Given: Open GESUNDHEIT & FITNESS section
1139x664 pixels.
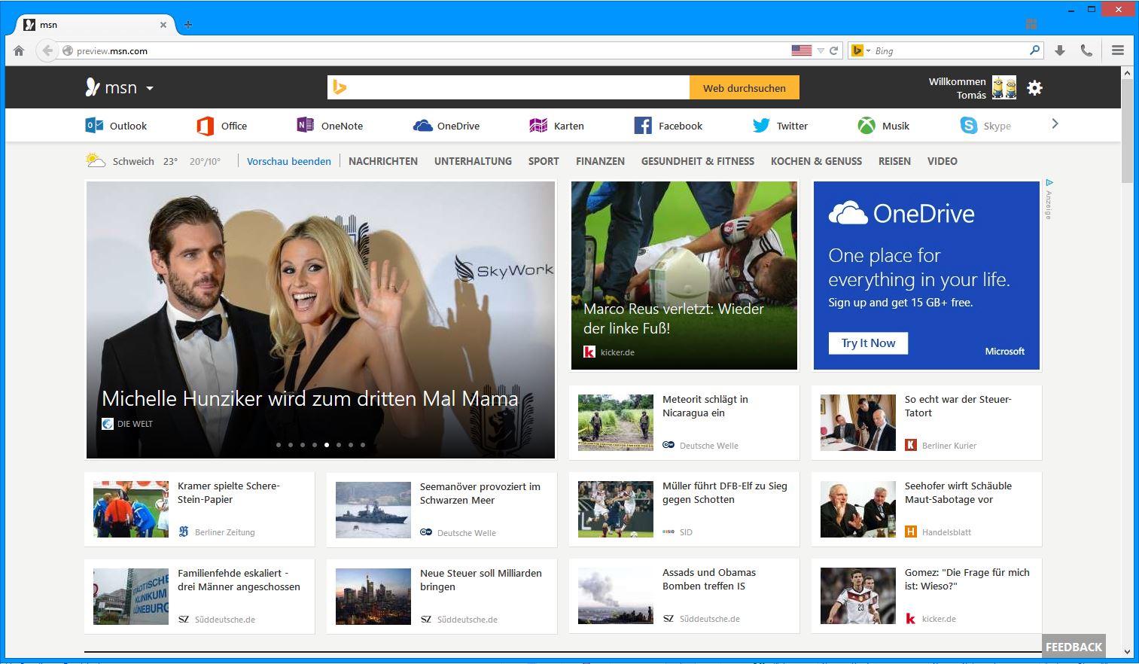Looking at the screenshot, I should point(698,161).
